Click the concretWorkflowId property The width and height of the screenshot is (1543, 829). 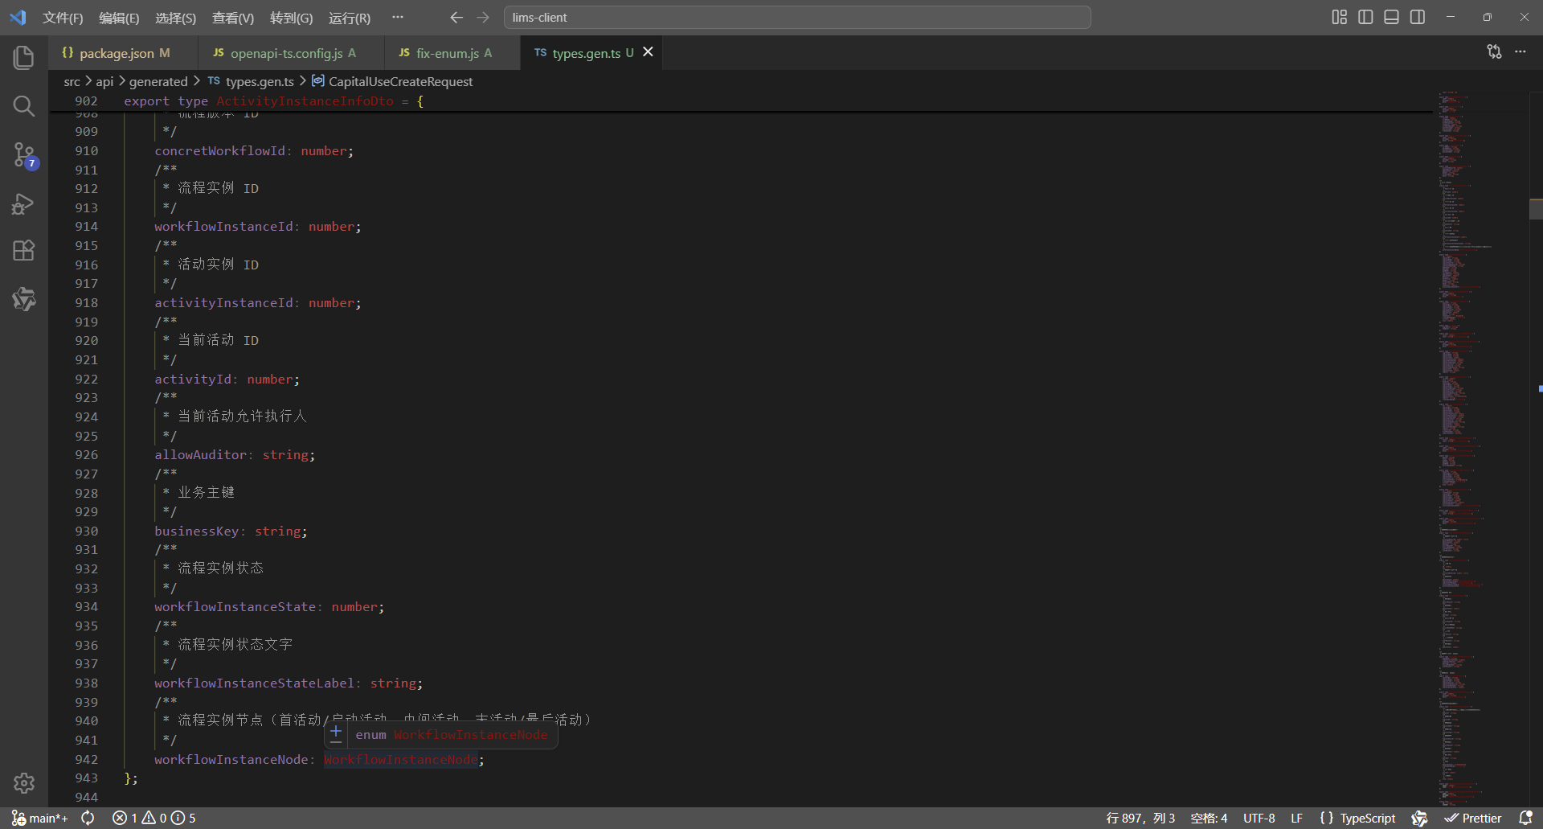219,151
